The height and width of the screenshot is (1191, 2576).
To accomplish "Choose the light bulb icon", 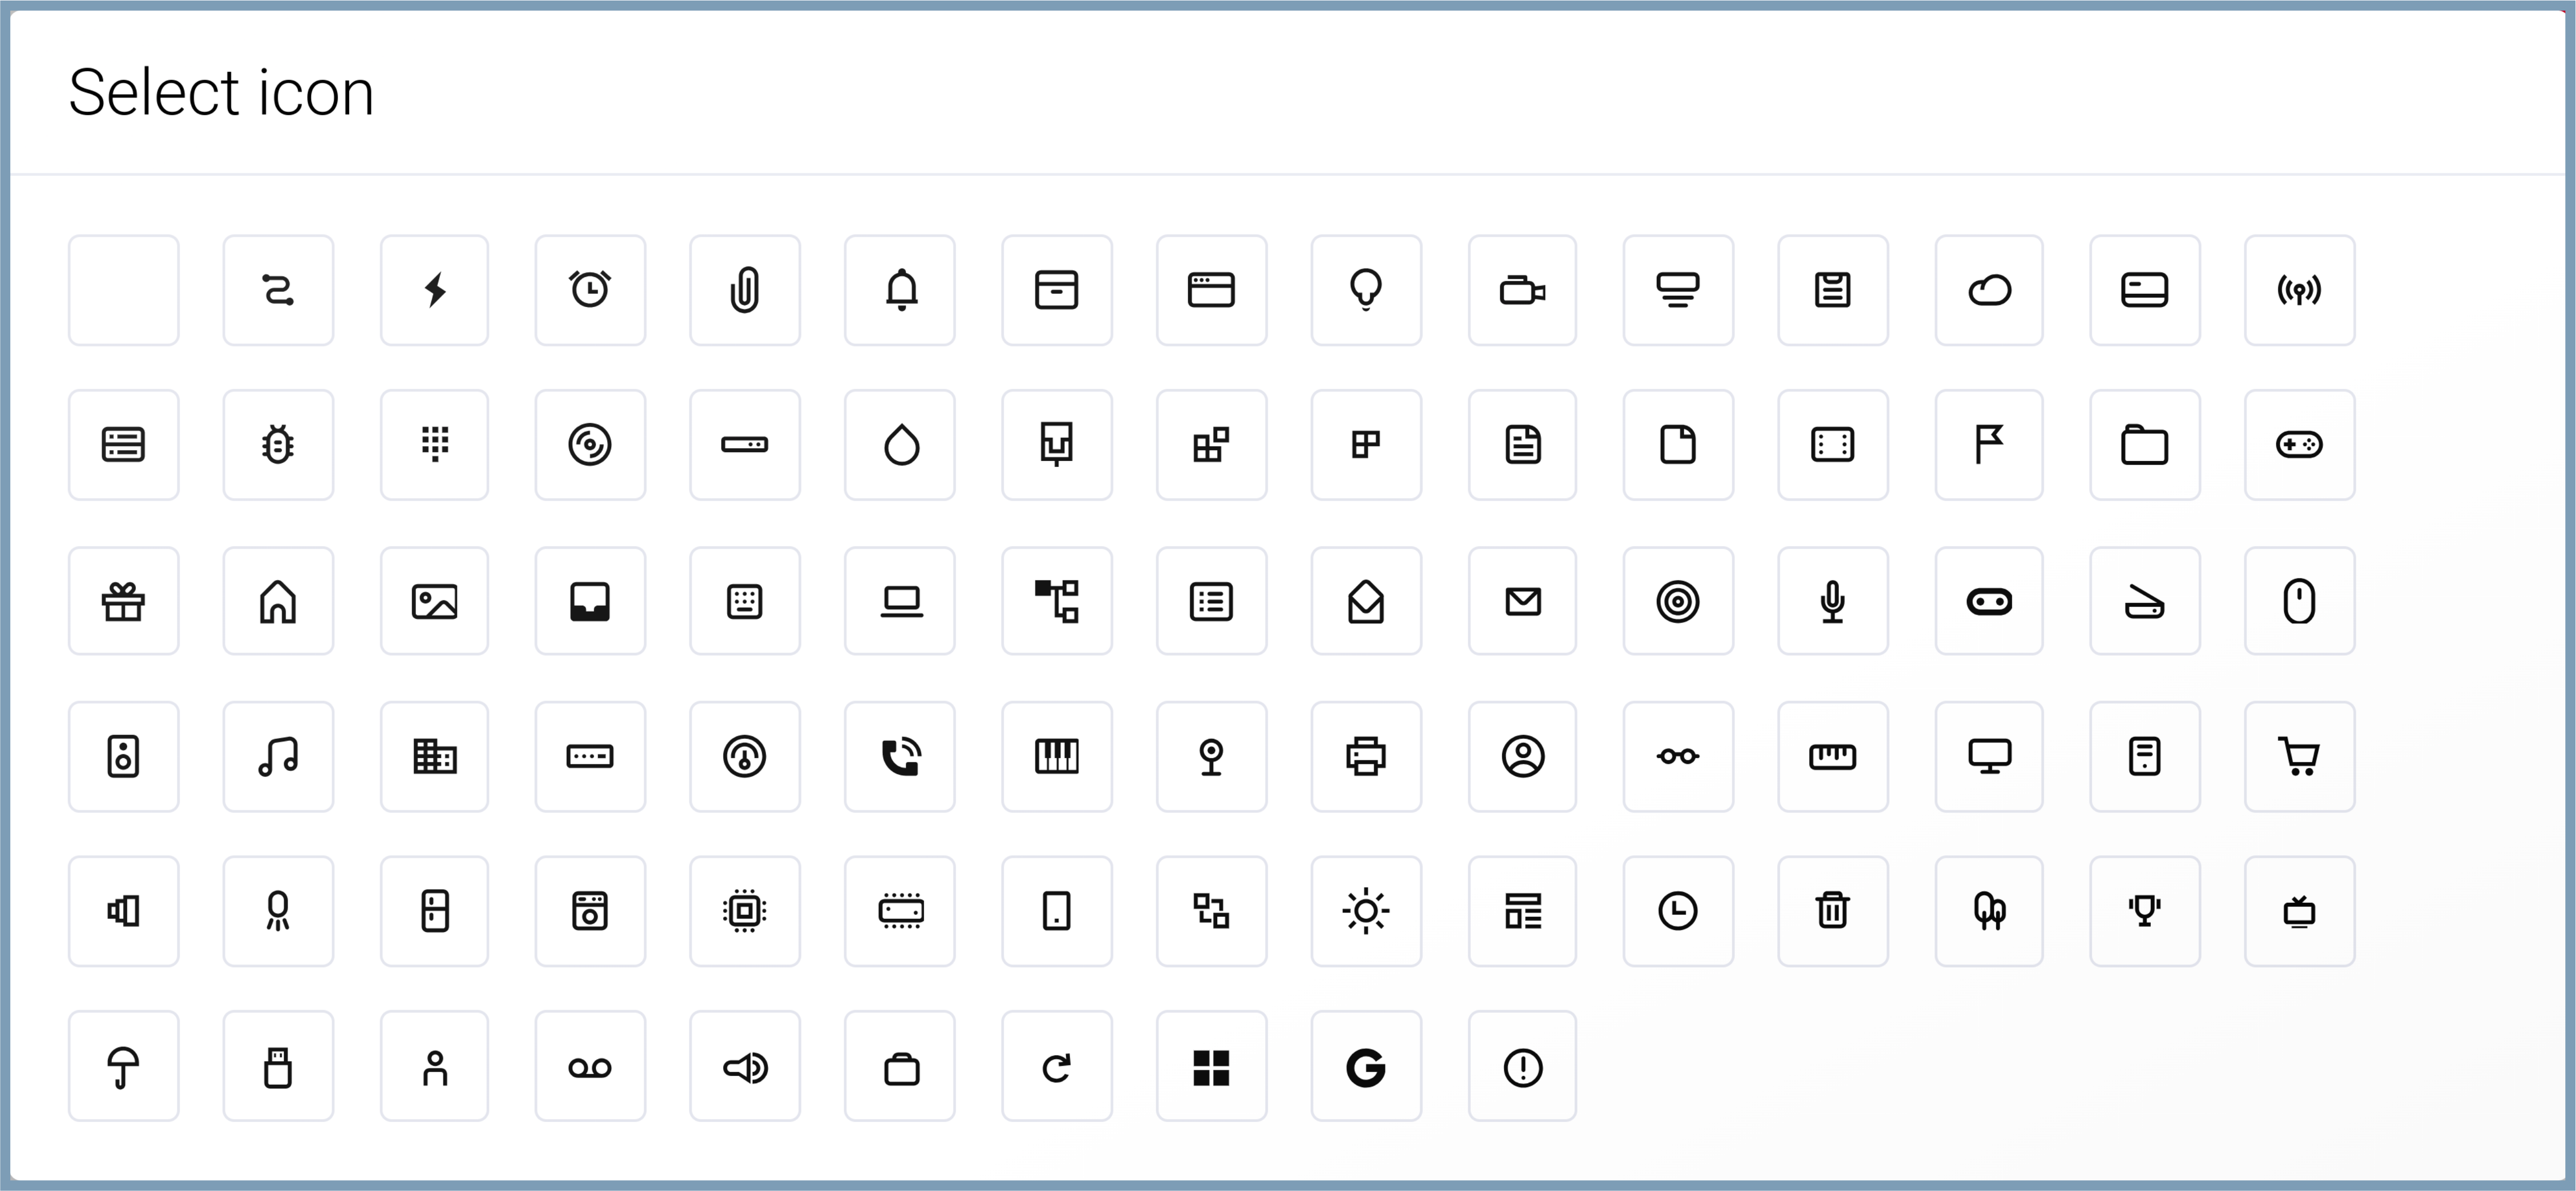I will pyautogui.click(x=1366, y=290).
